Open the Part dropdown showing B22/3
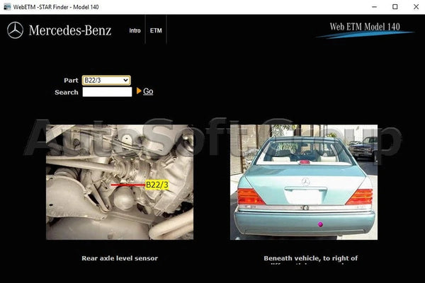 106,81
